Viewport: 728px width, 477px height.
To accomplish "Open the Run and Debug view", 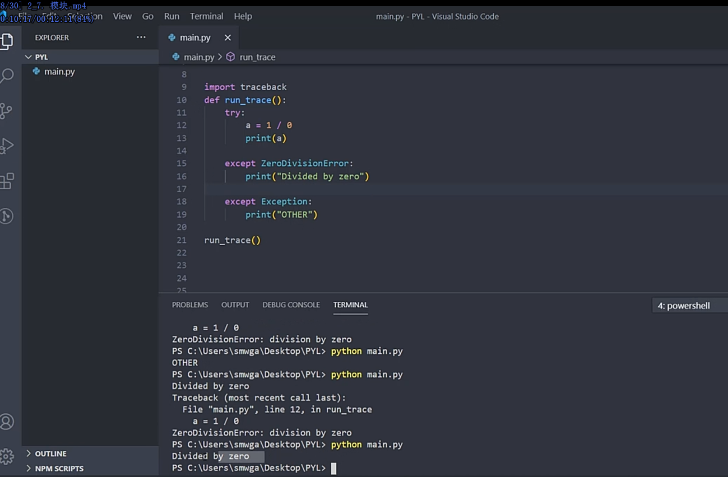I will 7,146.
